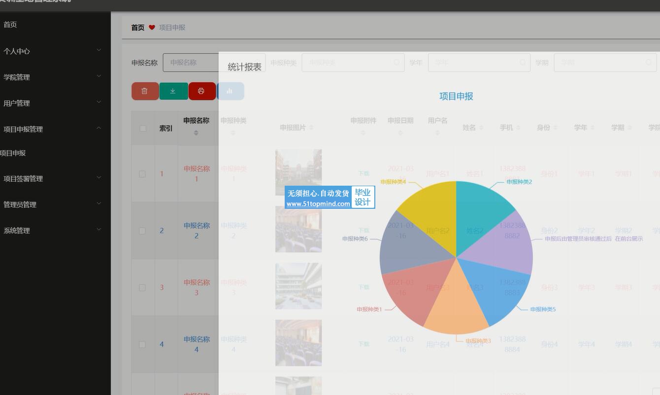Expand the 用户管理 chevron in sidebar
This screenshot has width=660, height=395.
pyautogui.click(x=99, y=102)
